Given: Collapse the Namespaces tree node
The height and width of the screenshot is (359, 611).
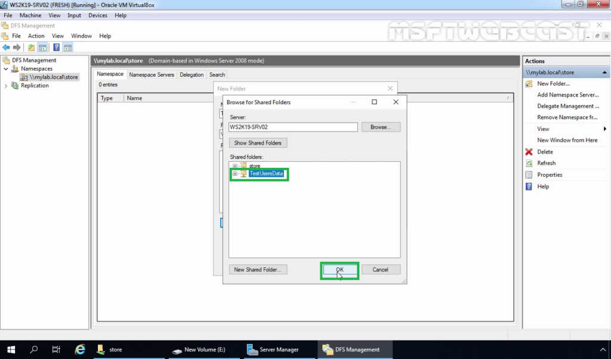Looking at the screenshot, I should [x=6, y=69].
